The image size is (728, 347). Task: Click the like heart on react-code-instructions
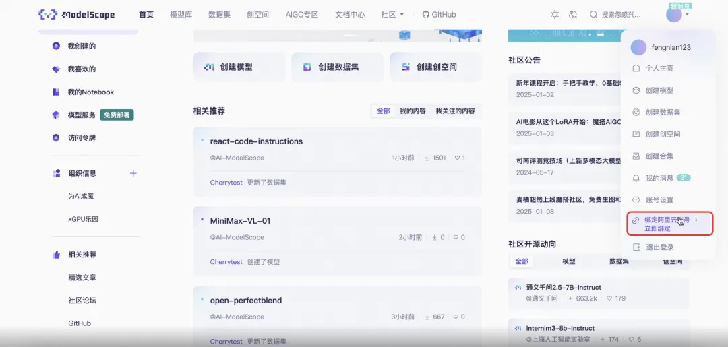point(457,158)
